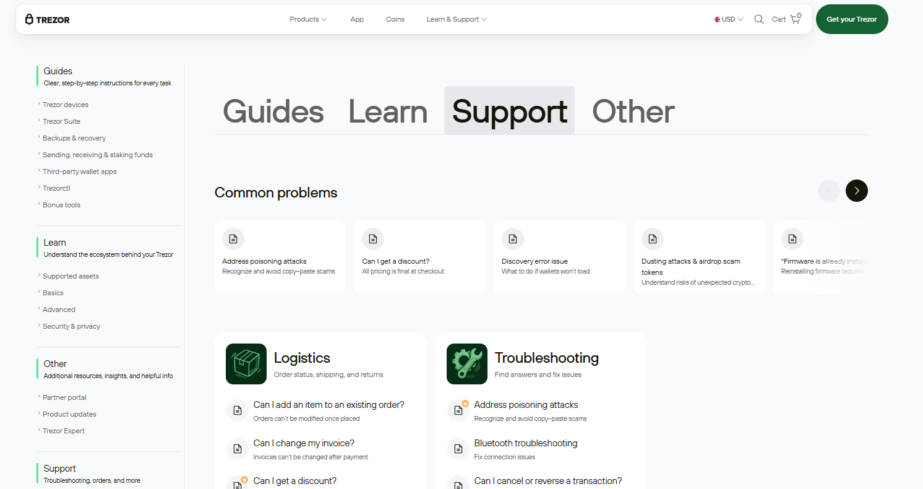Viewport: 923px width, 489px height.
Task: Go to Coins in top navigation
Action: pyautogui.click(x=395, y=19)
